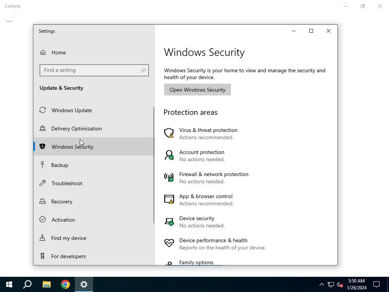
Task: Select Backup in the sidebar
Action: pyautogui.click(x=94, y=165)
